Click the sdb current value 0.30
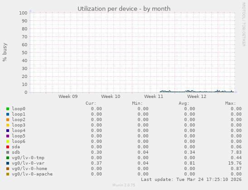The image size is (248, 190). [x=97, y=152]
